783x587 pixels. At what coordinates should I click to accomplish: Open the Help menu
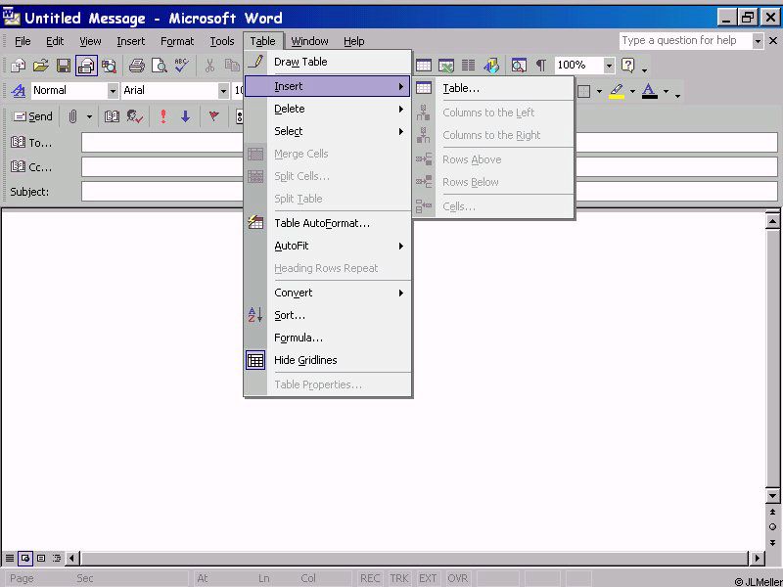[x=354, y=41]
